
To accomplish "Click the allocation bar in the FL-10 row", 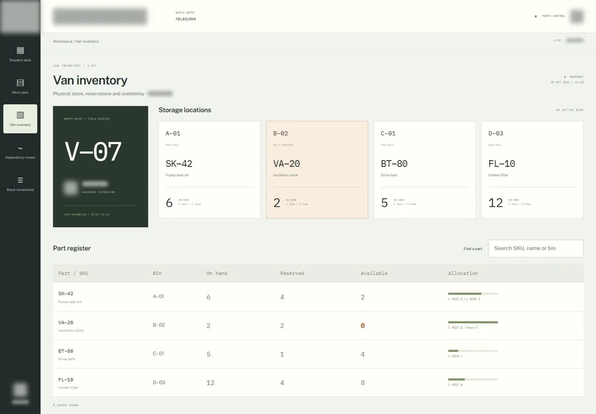I will coord(473,379).
